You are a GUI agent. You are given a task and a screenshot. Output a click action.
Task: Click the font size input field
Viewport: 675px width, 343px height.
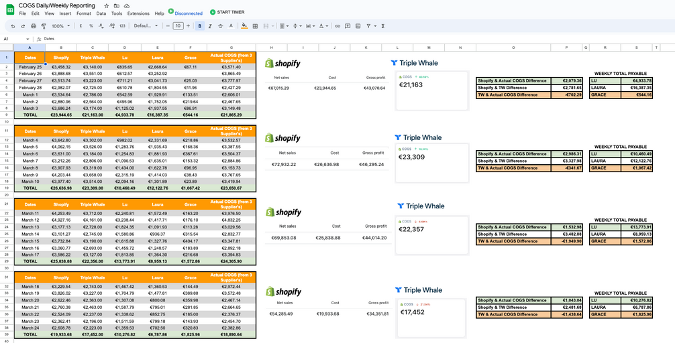click(x=178, y=26)
